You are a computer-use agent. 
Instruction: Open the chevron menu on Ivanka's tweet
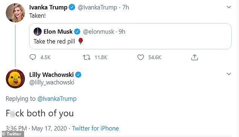point(229,7)
